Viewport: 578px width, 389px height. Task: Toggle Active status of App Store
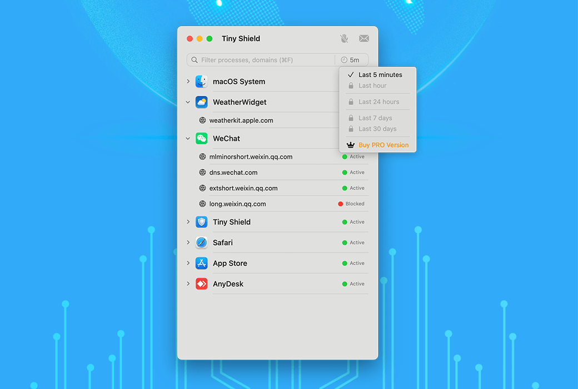pyautogui.click(x=353, y=263)
